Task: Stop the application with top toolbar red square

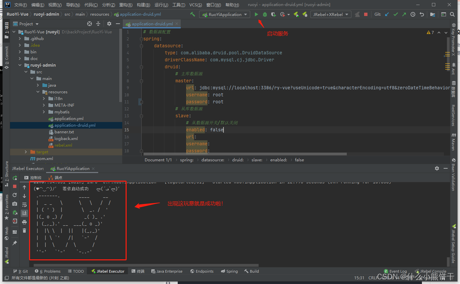Action: [x=366, y=14]
